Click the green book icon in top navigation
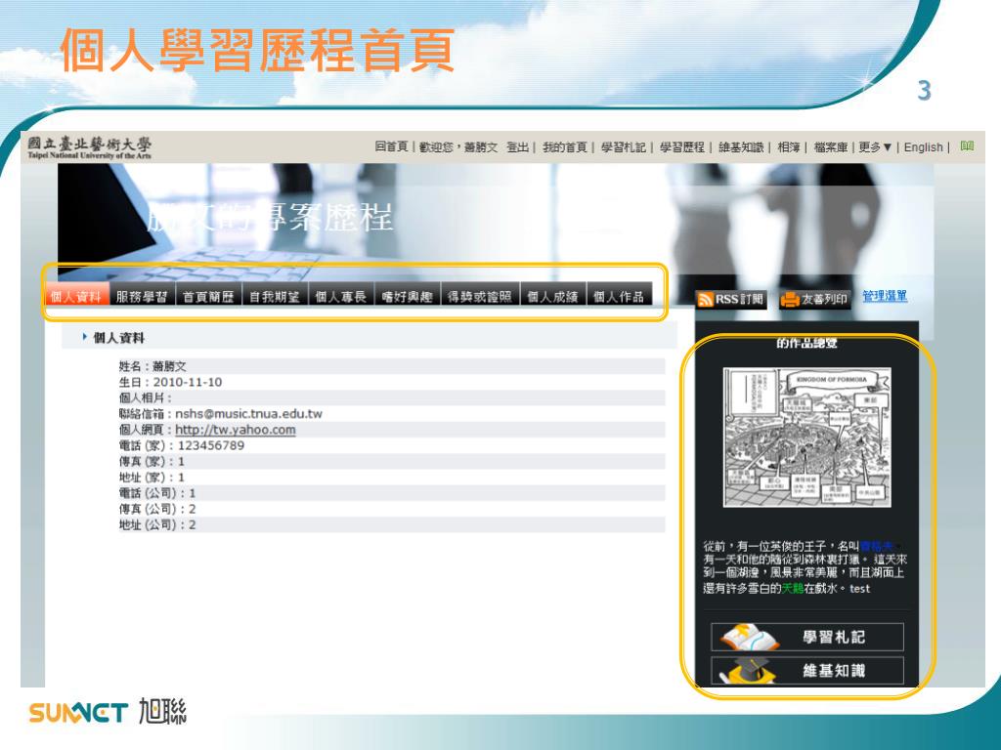The image size is (1001, 750). tap(967, 146)
